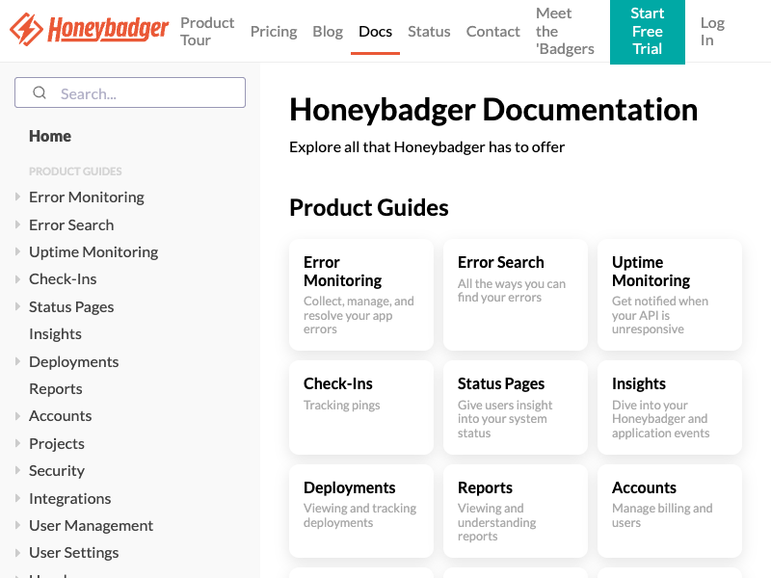Open the Contact page
The image size is (771, 578).
(492, 32)
